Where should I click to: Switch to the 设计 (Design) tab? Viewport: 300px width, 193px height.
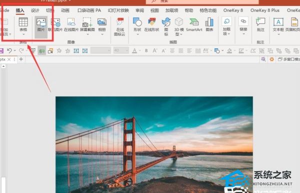coord(35,10)
